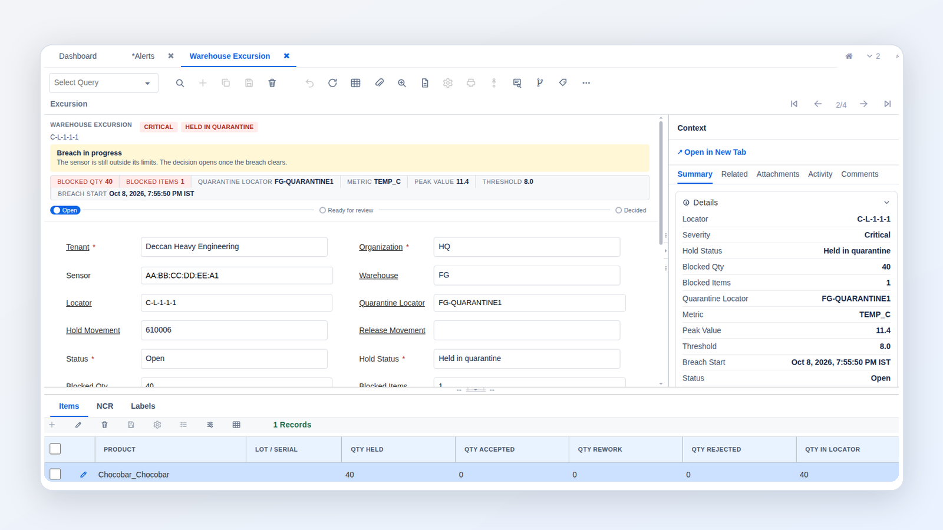This screenshot has height=530, width=943.
Task: Open the more options ellipsis menu
Action: [586, 83]
